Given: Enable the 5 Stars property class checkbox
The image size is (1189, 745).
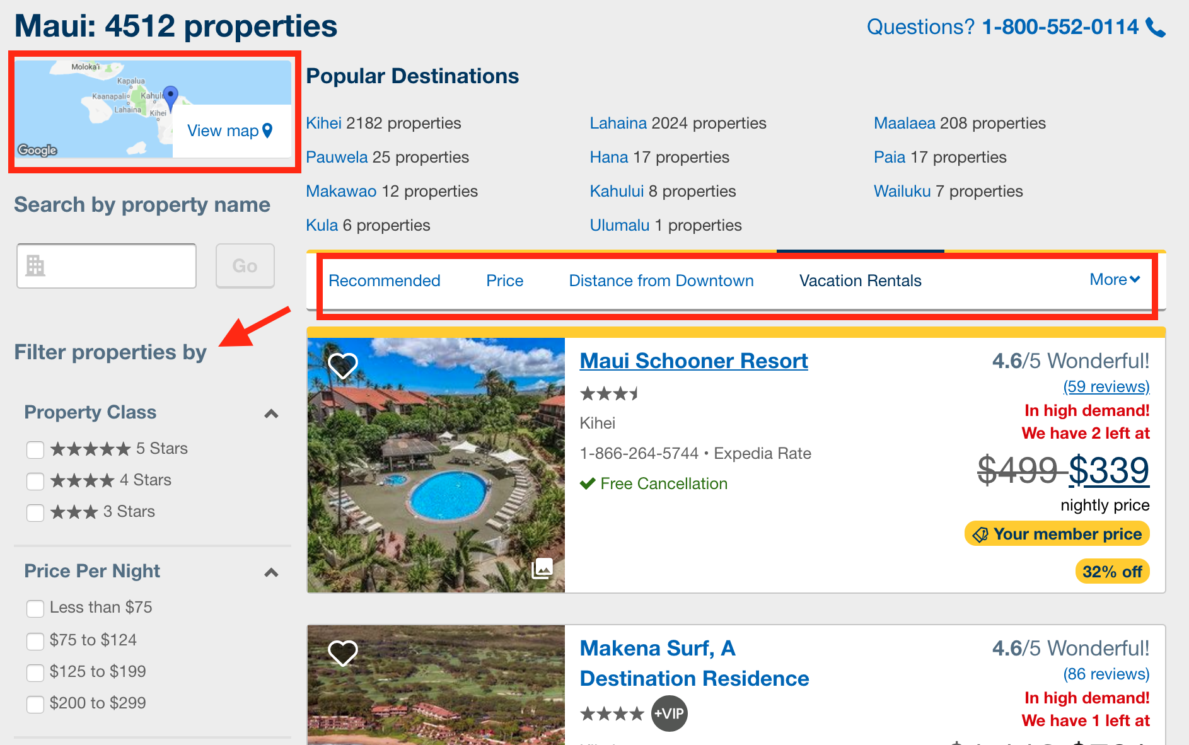Looking at the screenshot, I should pyautogui.click(x=35, y=449).
